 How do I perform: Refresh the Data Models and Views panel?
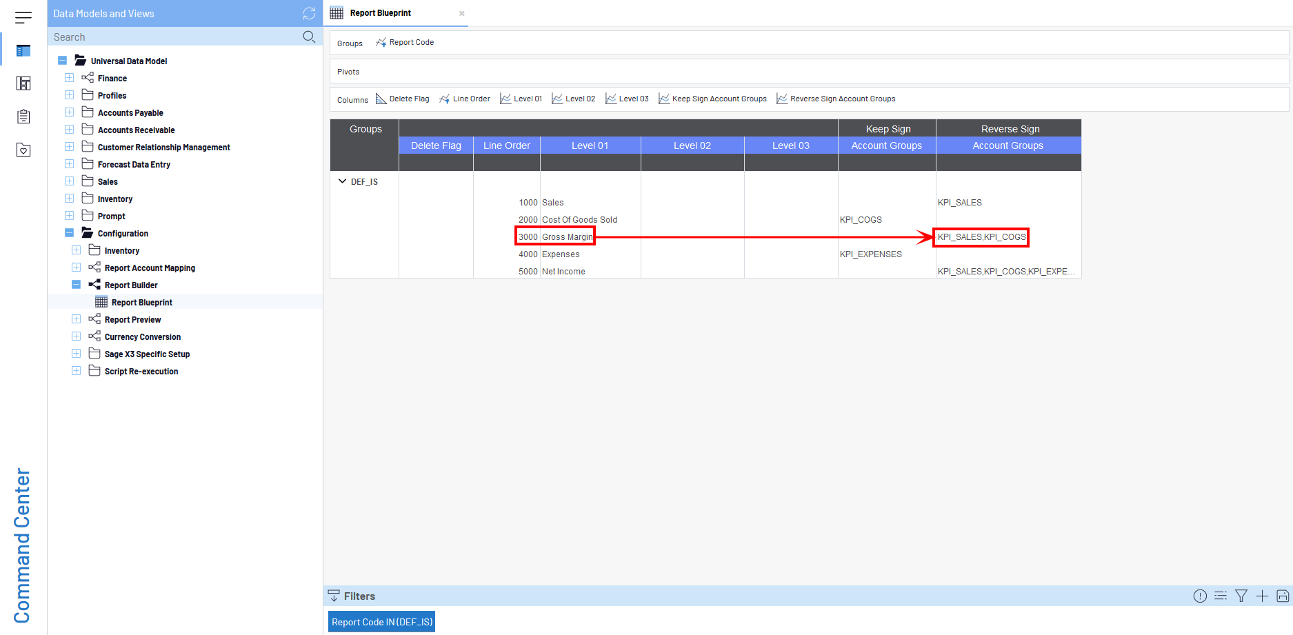(x=309, y=14)
